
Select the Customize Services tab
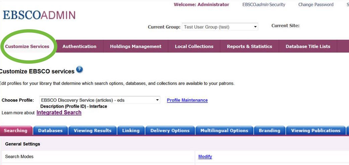(27, 46)
